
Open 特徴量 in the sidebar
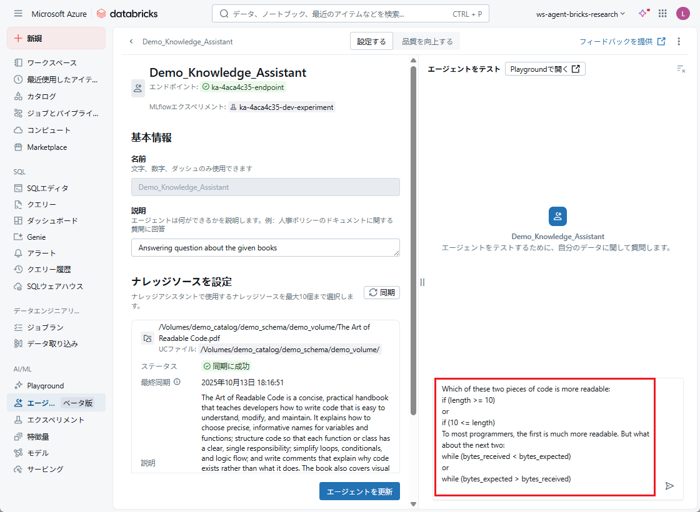56,436
